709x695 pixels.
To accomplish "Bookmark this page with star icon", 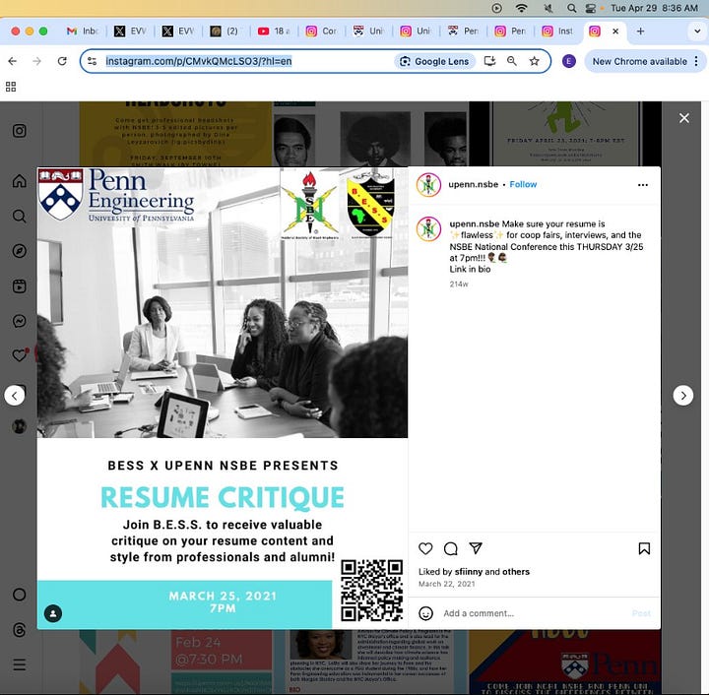I will [534, 61].
